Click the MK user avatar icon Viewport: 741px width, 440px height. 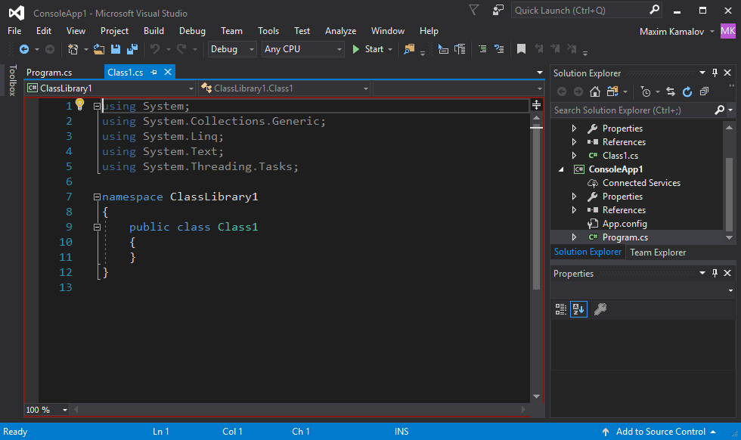coord(727,32)
